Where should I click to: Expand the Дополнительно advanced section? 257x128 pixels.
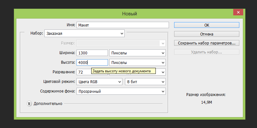point(29,103)
